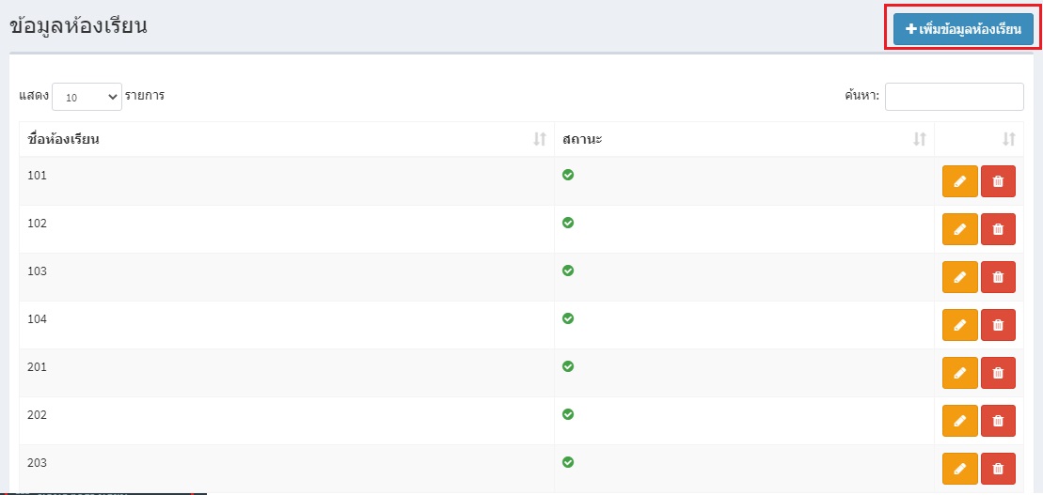Edit classroom 202 with pencil icon
The image size is (1043, 495).
(960, 421)
